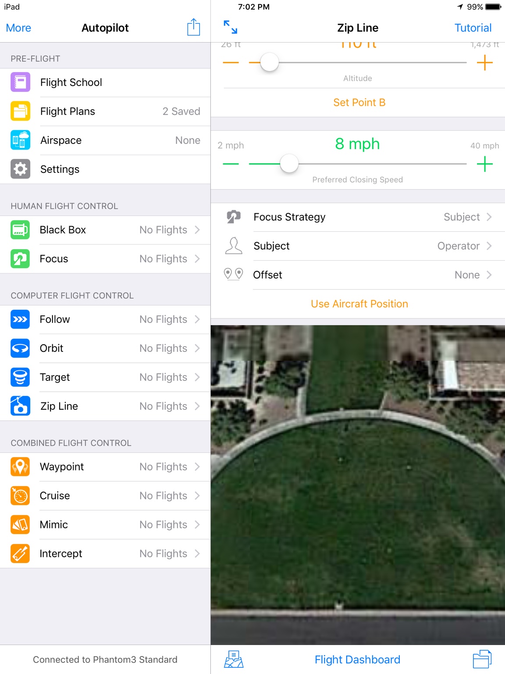Tap the location arrow in status bar
Screen dimensions: 505x674
(x=460, y=7)
